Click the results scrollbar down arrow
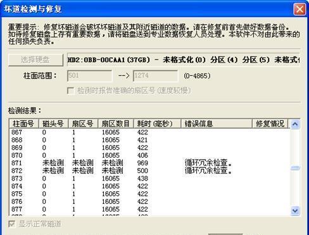 [295, 211]
